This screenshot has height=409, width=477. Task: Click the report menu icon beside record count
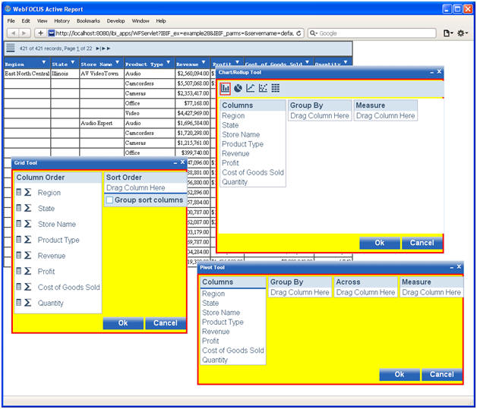(11, 48)
